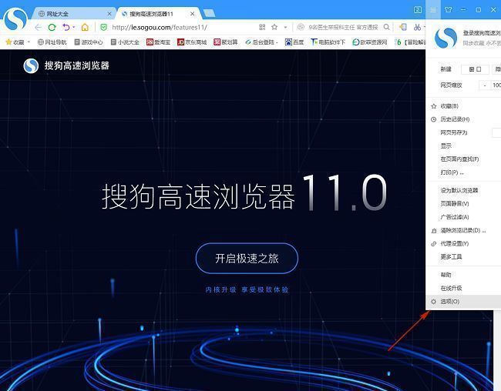Select 显示 menu item
Viewport: 501px width, 391px height.
[463, 146]
